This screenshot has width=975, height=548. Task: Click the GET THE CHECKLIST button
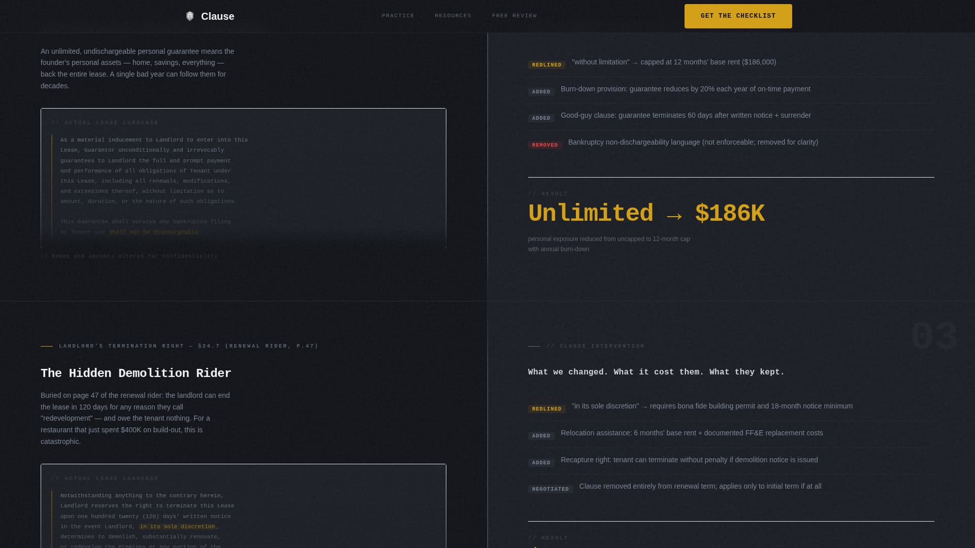[x=738, y=16]
